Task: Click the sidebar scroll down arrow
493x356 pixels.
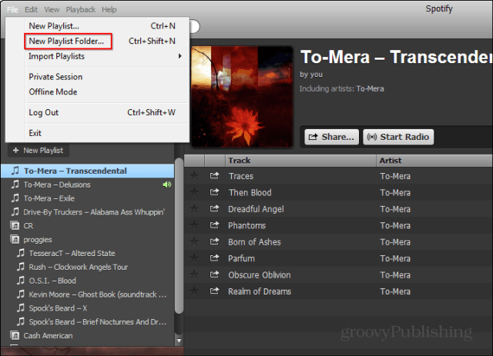Action: click(x=179, y=341)
